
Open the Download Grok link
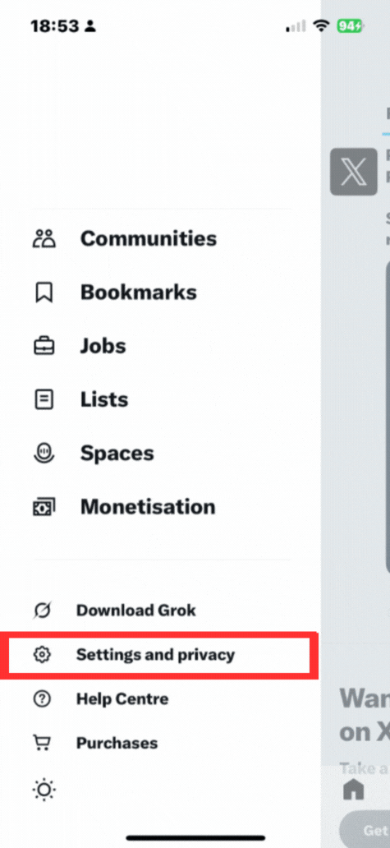tap(136, 611)
